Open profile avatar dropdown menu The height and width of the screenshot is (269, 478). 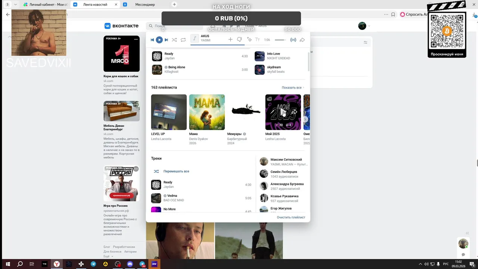tap(364, 26)
